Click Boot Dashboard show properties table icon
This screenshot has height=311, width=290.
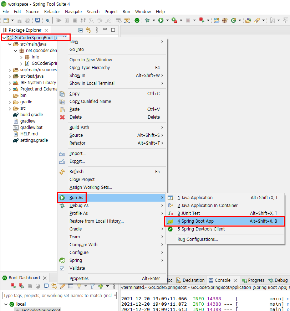[x=71, y=286]
